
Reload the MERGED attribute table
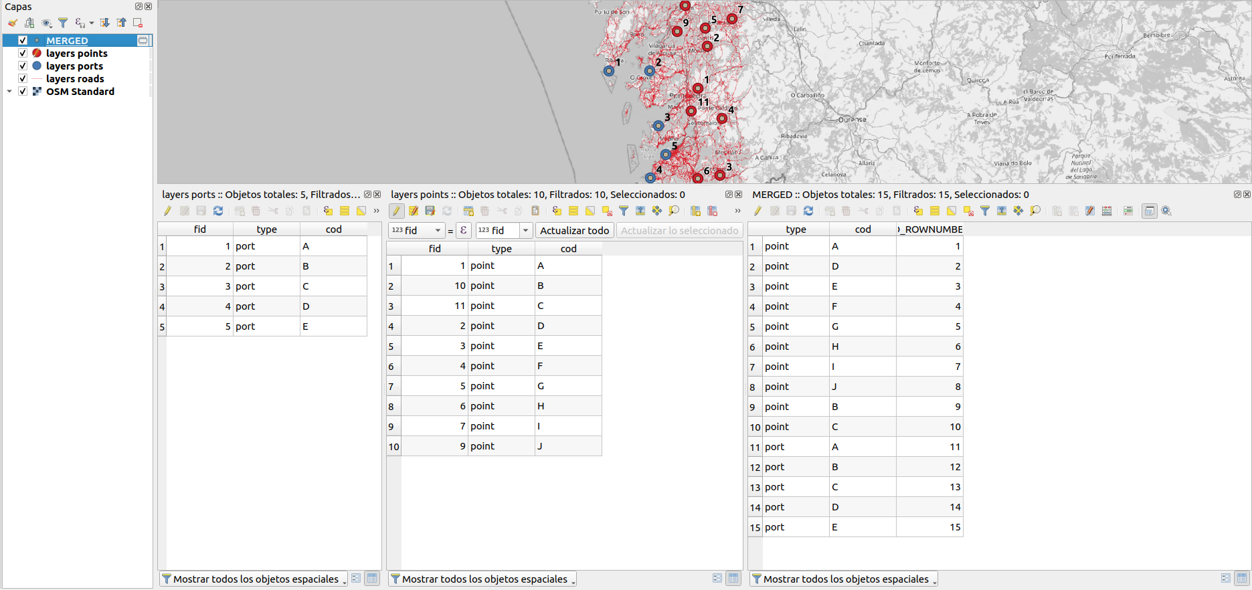point(808,211)
